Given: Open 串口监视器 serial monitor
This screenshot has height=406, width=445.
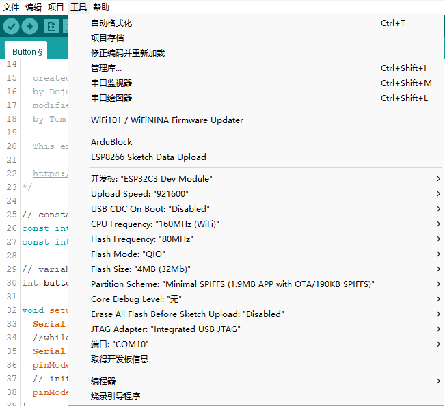Looking at the screenshot, I should click(111, 83).
